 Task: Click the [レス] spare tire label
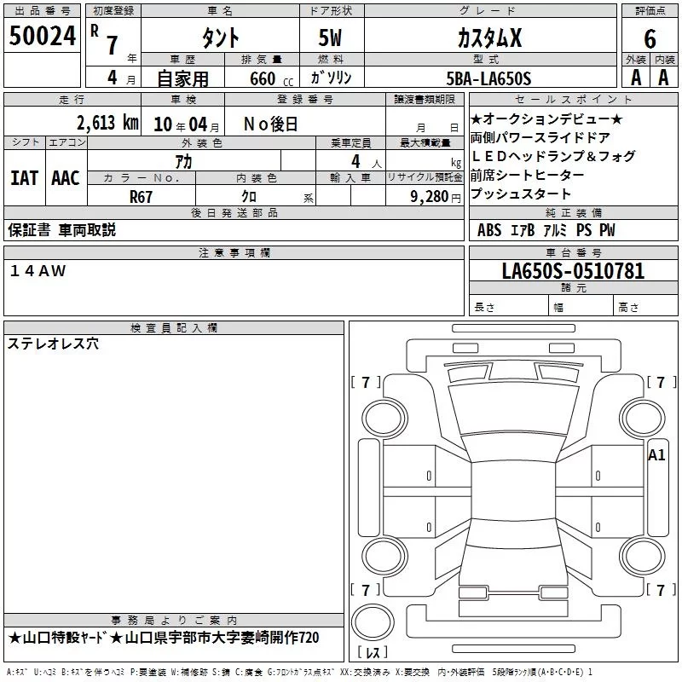[x=372, y=653]
